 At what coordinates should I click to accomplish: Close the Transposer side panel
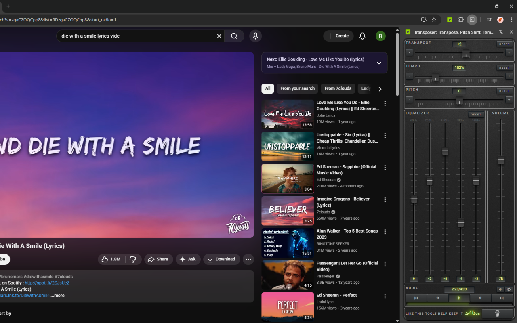coord(511,32)
